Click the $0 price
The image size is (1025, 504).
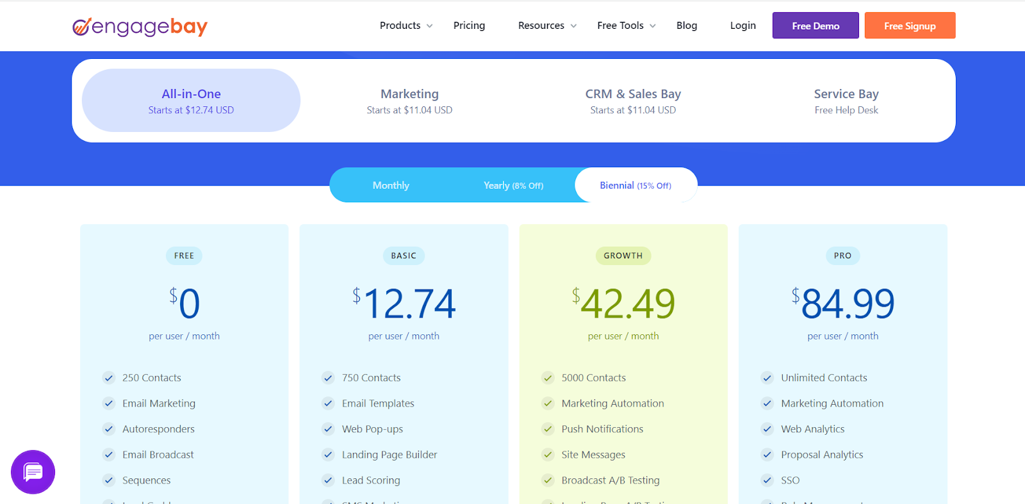pyautogui.click(x=184, y=303)
